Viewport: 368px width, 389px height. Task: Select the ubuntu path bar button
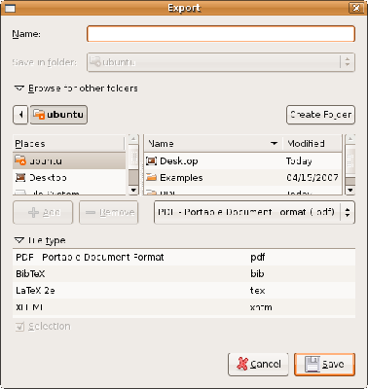(58, 115)
